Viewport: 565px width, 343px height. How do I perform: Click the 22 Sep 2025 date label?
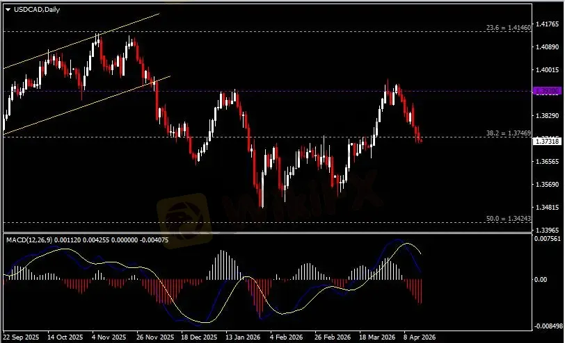click(x=22, y=337)
